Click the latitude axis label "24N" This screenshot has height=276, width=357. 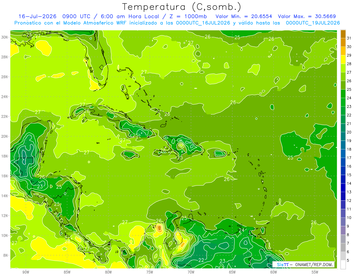[5, 96]
